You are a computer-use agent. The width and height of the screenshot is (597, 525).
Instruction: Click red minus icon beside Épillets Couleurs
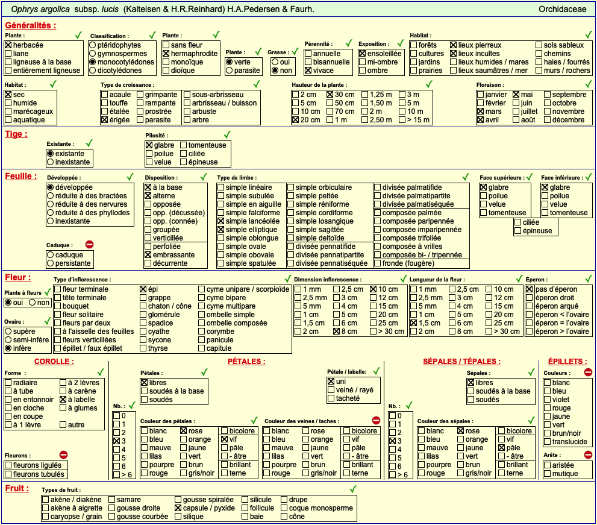pyautogui.click(x=588, y=373)
